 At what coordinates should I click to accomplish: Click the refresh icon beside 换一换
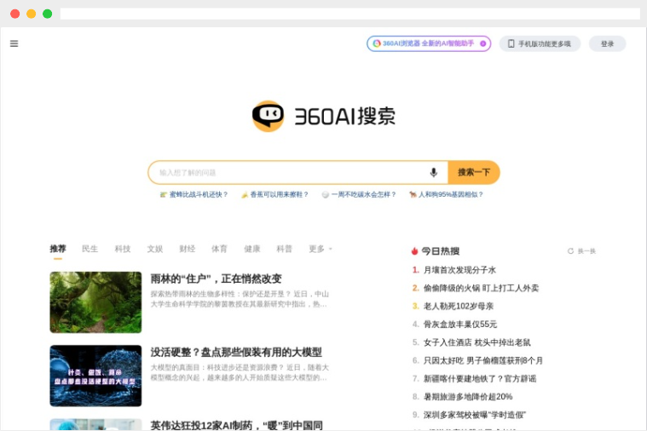(x=570, y=250)
